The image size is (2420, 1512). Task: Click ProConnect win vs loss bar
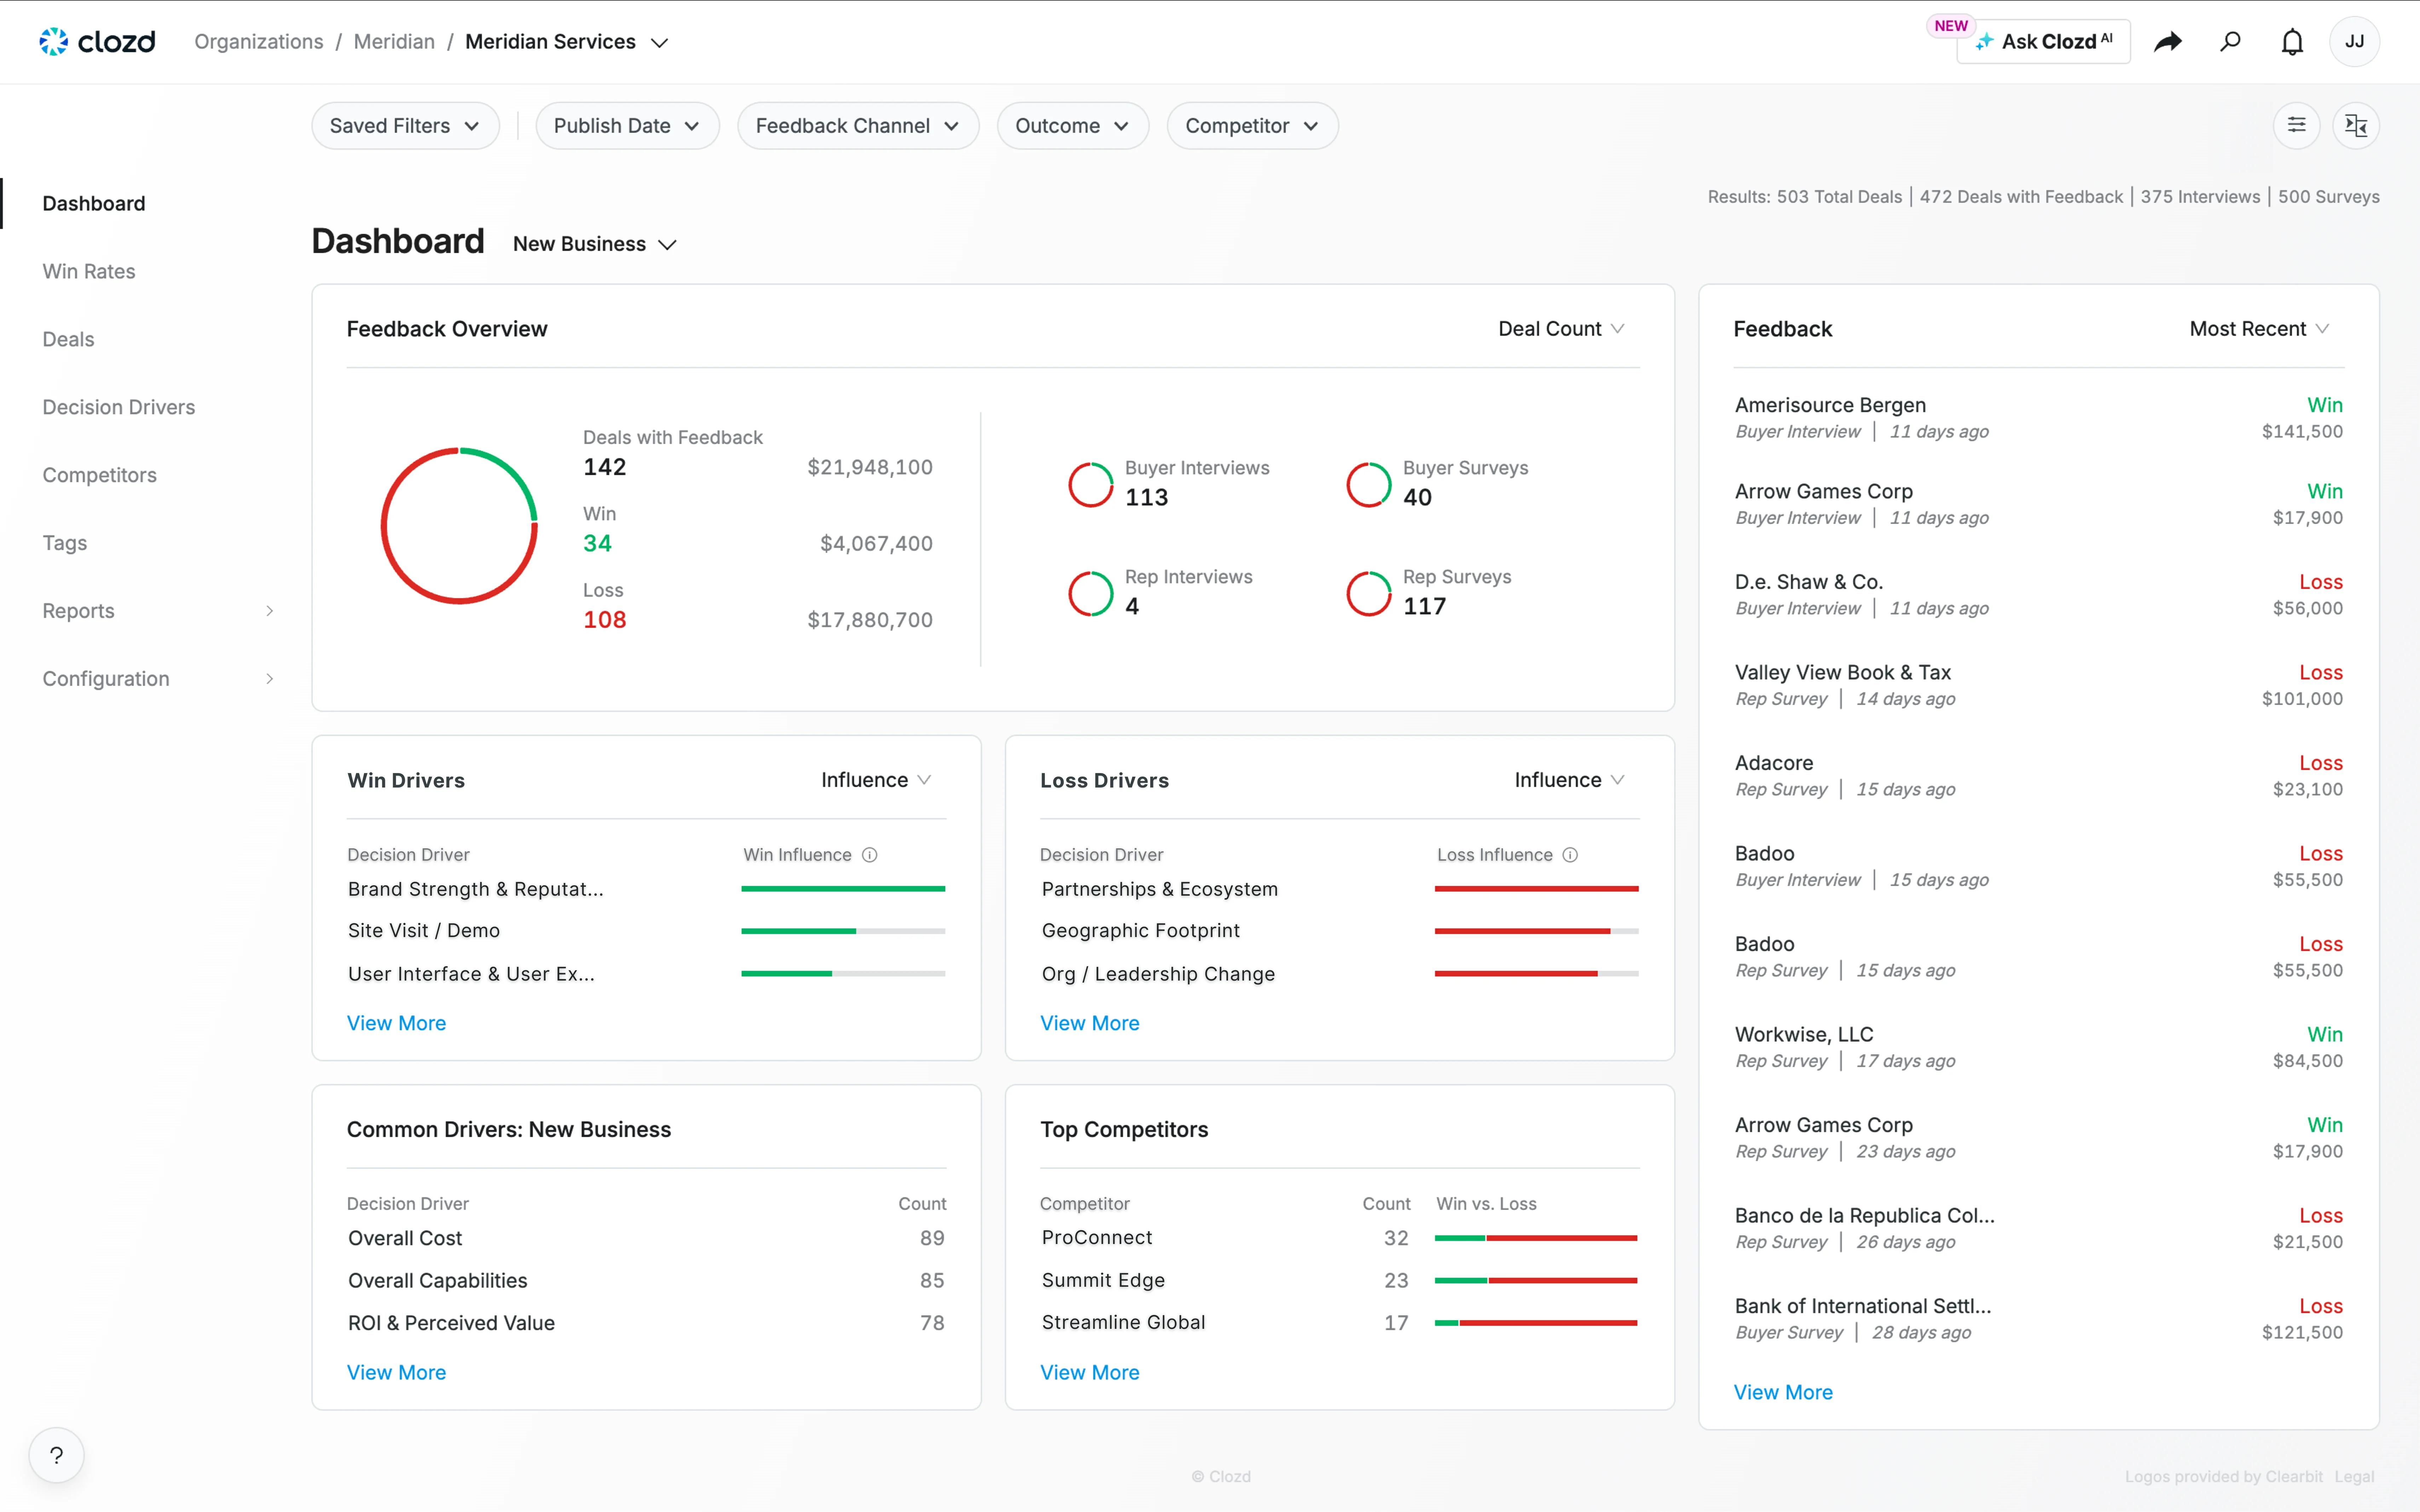1535,1238
